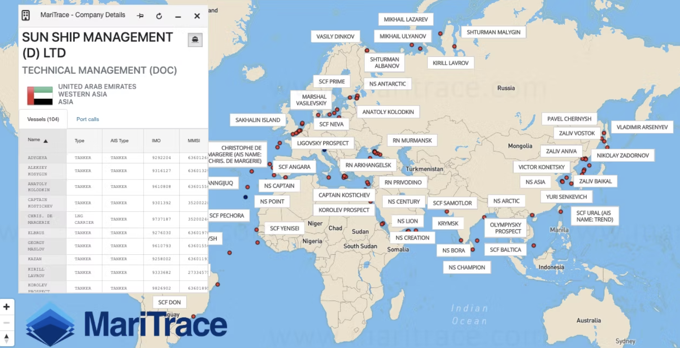Image resolution: width=680 pixels, height=348 pixels.
Task: Click the IMO column header
Action: pyautogui.click(x=161, y=141)
